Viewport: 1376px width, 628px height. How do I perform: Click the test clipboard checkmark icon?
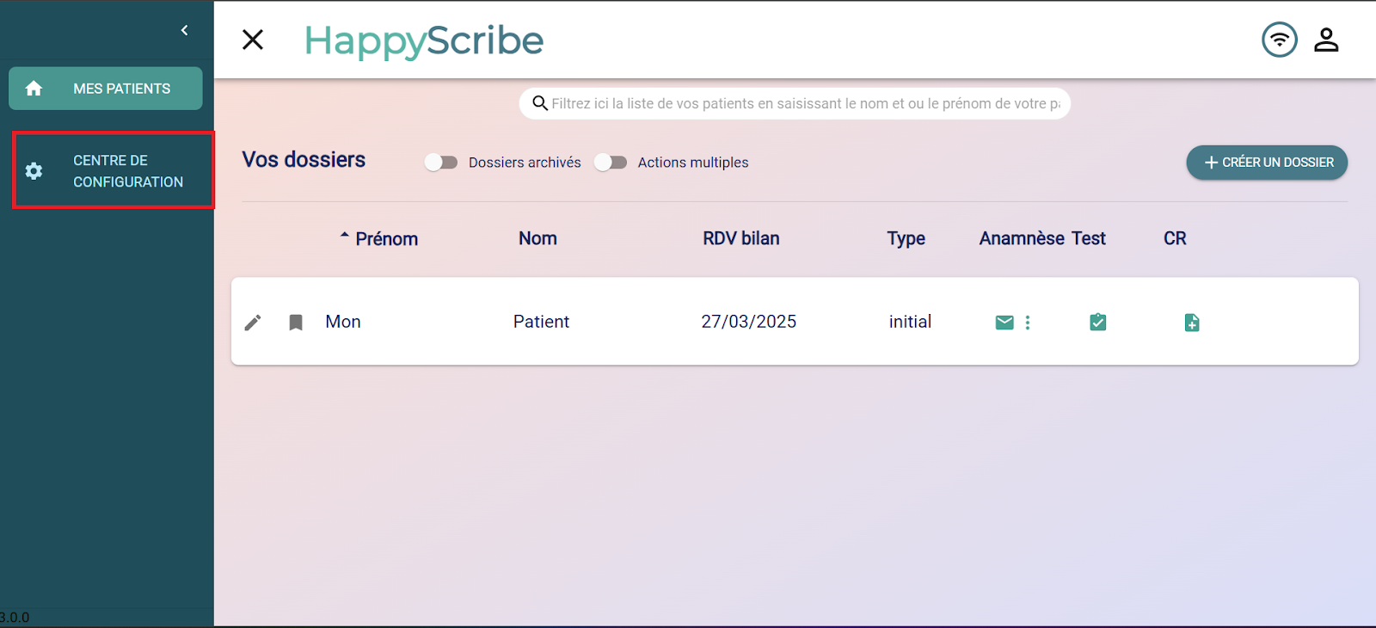click(x=1098, y=322)
